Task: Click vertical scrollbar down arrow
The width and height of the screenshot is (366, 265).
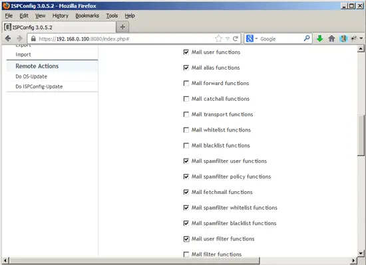Action: (x=361, y=253)
